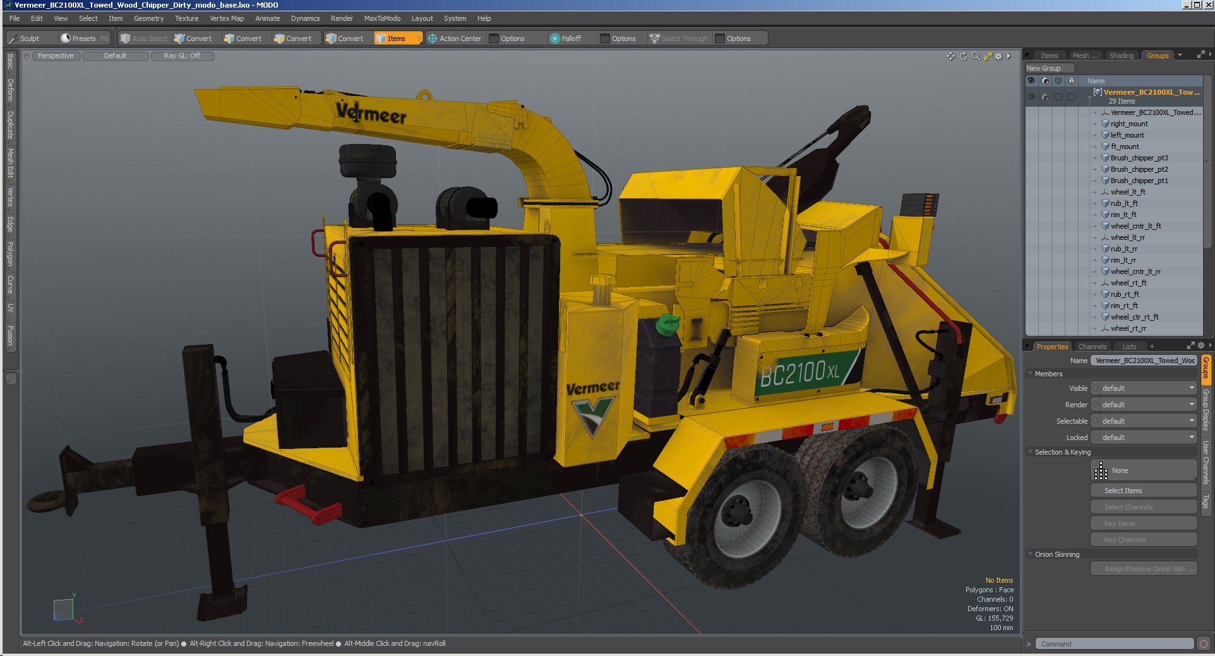Collapse the Onion Skinning section

click(1030, 554)
